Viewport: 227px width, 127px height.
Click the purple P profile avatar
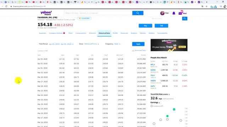pyautogui.click(x=162, y=13)
